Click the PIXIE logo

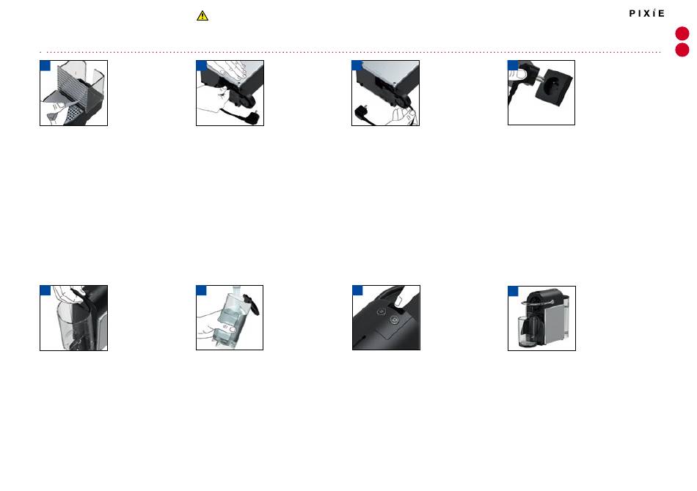pyautogui.click(x=647, y=13)
